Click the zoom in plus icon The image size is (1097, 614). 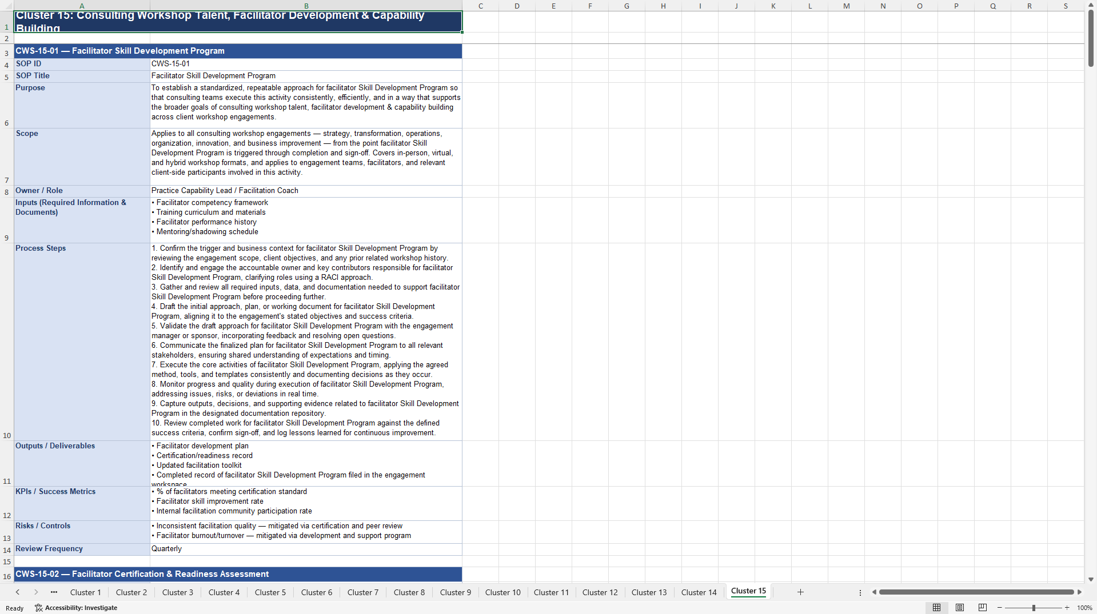click(x=1067, y=608)
